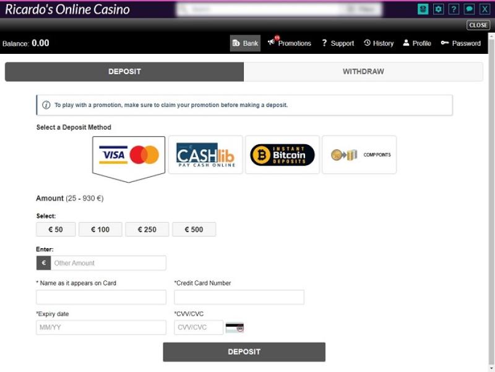Open live chat speech bubble icon
495x372 pixels.
469,9
